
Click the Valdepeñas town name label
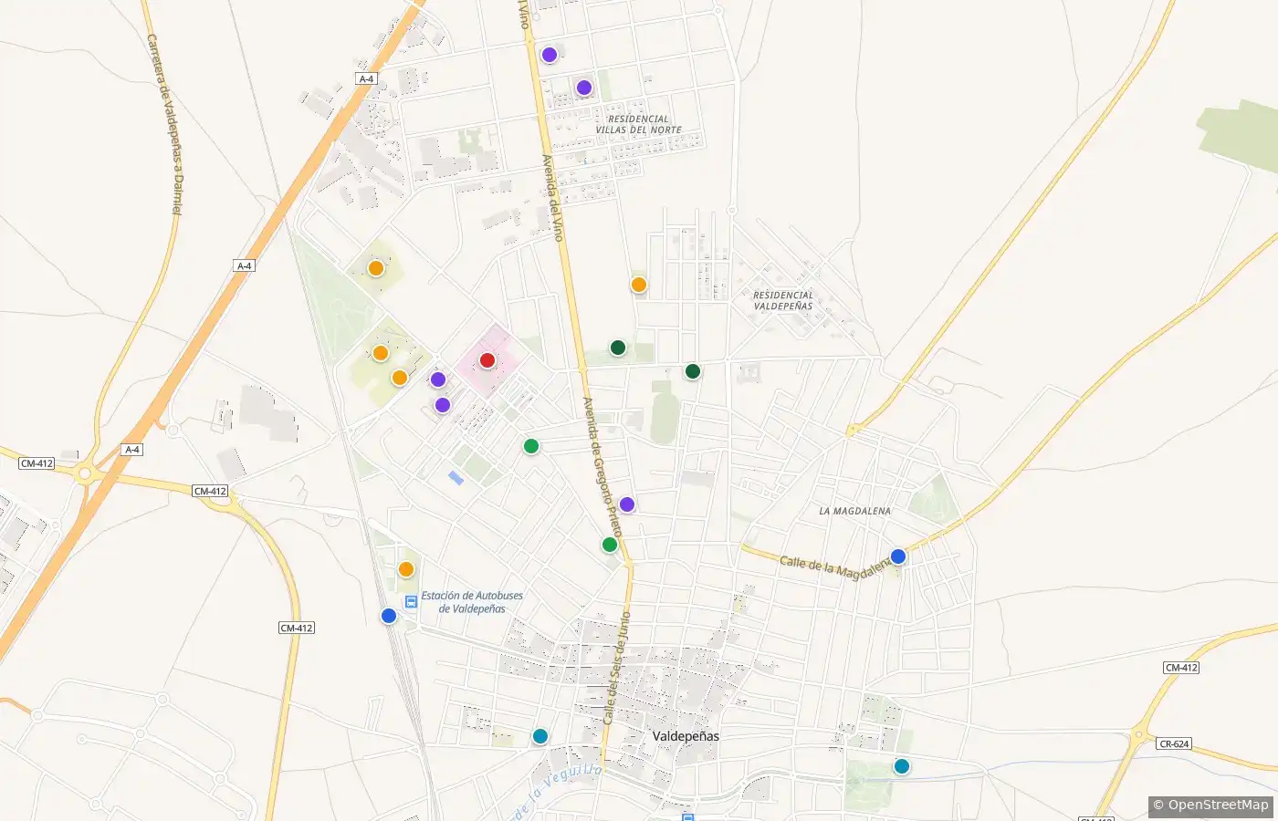click(x=686, y=736)
